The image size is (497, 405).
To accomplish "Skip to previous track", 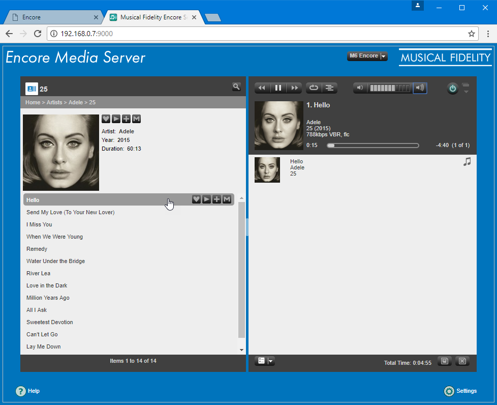I will tap(262, 88).
